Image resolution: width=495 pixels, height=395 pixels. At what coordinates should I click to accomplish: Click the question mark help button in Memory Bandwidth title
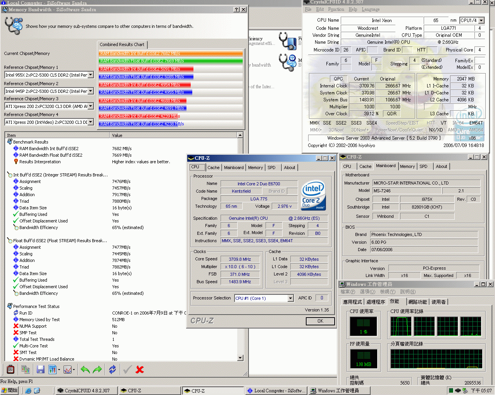[x=236, y=9]
